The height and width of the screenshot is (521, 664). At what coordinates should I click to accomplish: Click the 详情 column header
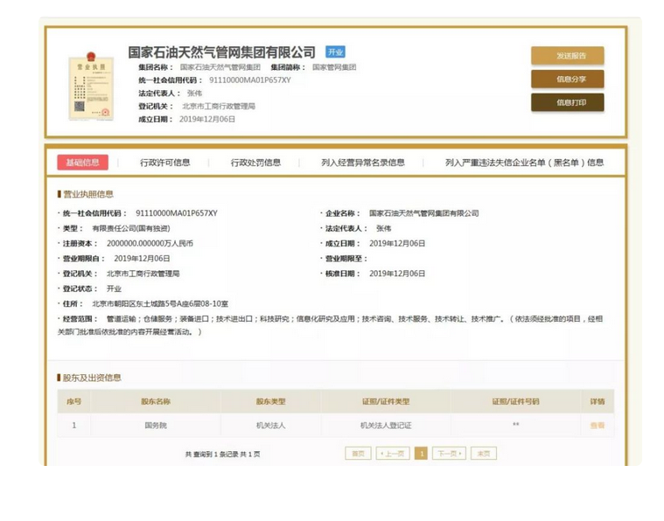598,401
